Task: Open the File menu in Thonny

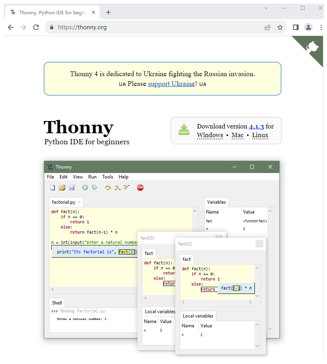Action: (50, 177)
